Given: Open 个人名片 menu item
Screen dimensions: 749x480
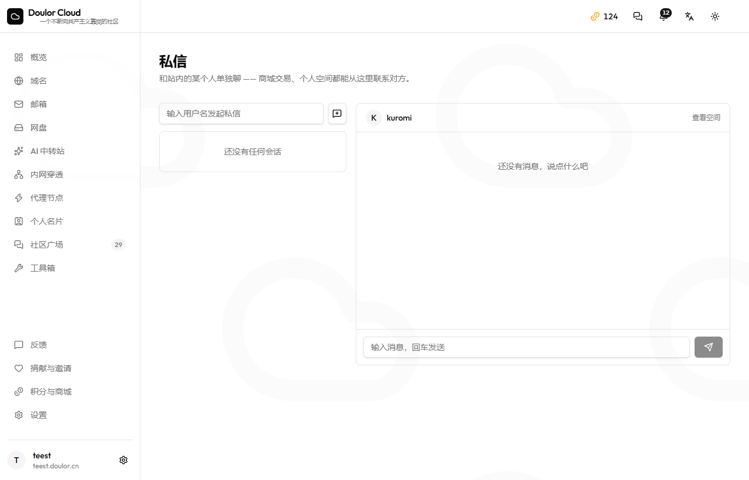Looking at the screenshot, I should [70, 221].
